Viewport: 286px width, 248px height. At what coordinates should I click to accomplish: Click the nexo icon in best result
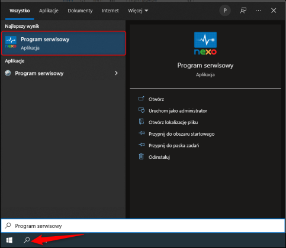click(x=11, y=42)
